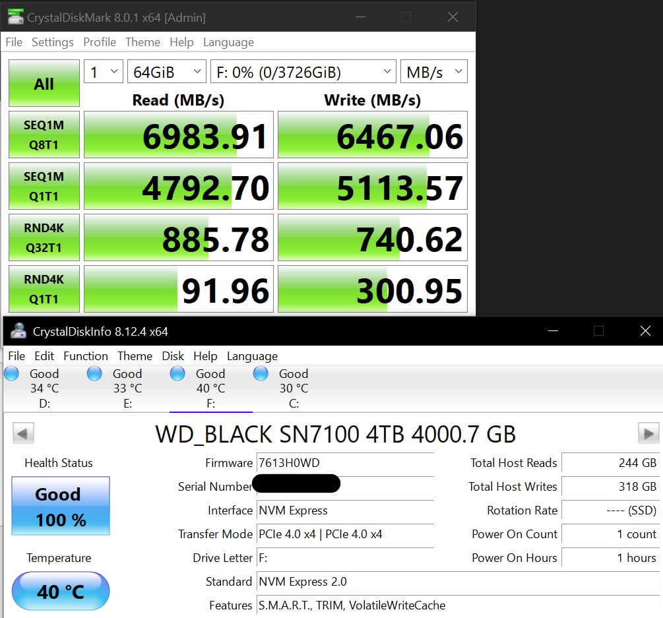This screenshot has height=618, width=663.
Task: Open Help menu in CrystalDiskMark
Action: 181,42
